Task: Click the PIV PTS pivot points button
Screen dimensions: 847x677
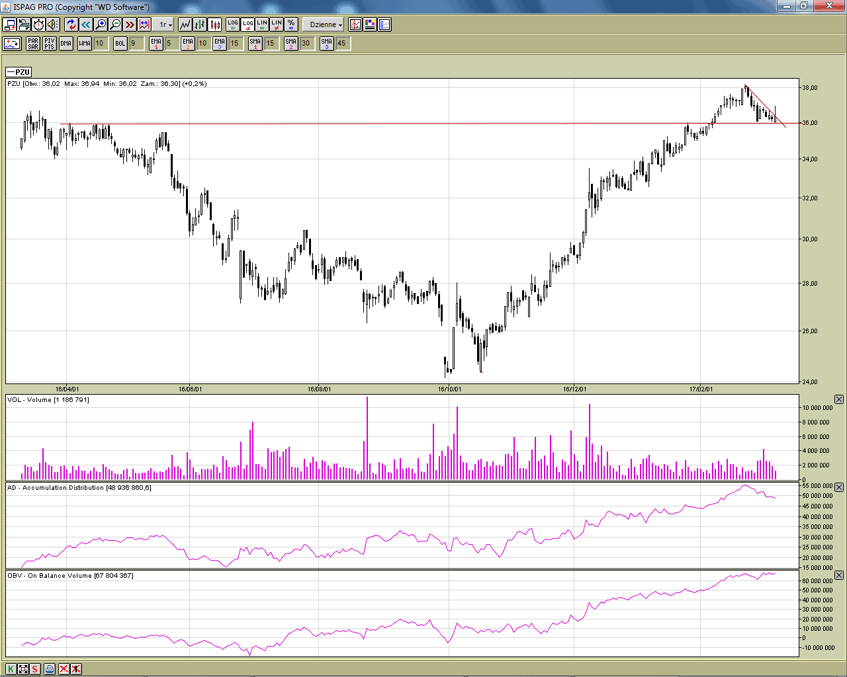Action: (50, 44)
